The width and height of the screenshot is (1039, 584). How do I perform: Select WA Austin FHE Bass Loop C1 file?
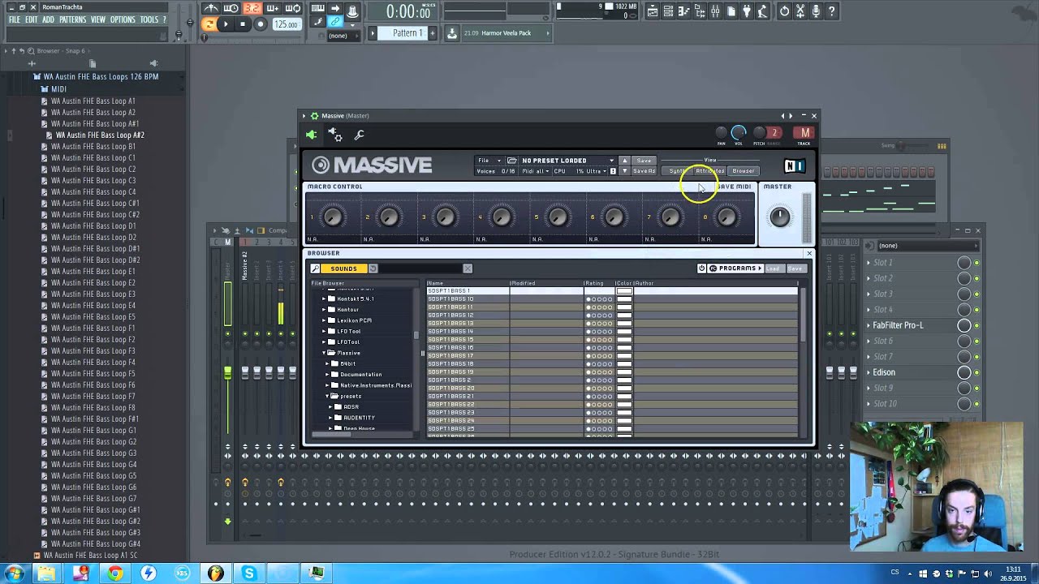click(x=93, y=157)
